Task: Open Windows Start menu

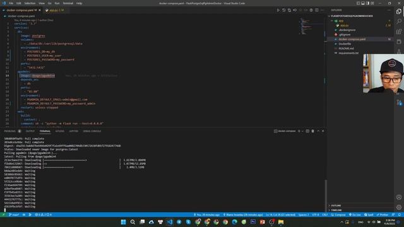Action: tap(124, 222)
